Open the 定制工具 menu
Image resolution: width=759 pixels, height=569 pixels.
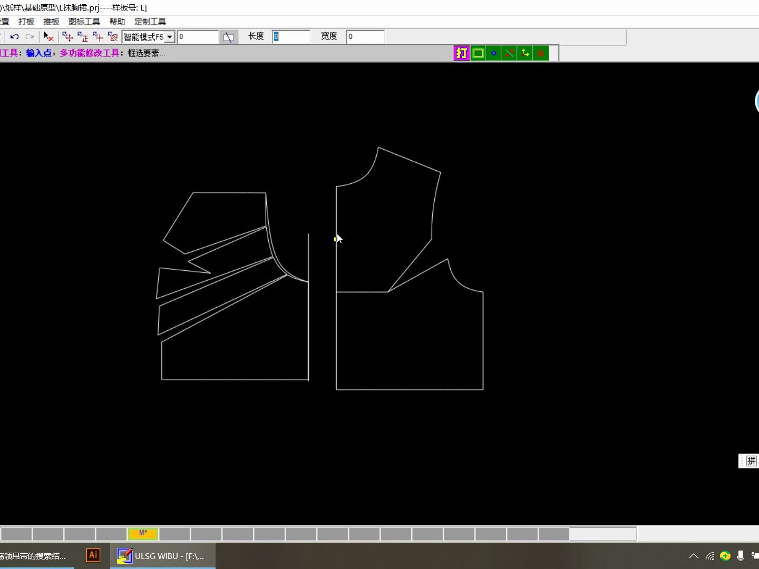coord(150,22)
